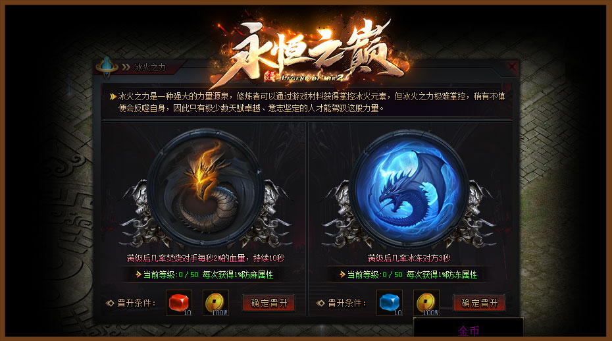Click the 满级后几率冰冻对方3秒 description text
This screenshot has width=612, height=341.
coord(409,258)
